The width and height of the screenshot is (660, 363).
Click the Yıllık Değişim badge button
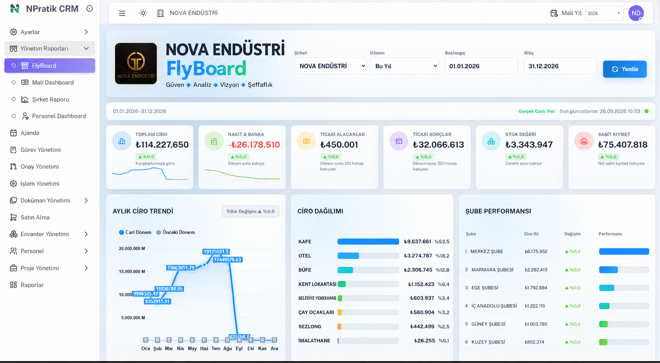pos(250,211)
